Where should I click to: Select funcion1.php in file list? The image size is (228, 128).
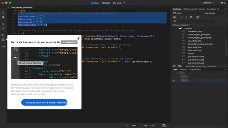(x=195, y=47)
